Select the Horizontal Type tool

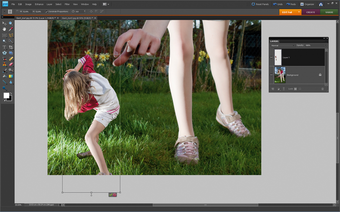coord(5,47)
